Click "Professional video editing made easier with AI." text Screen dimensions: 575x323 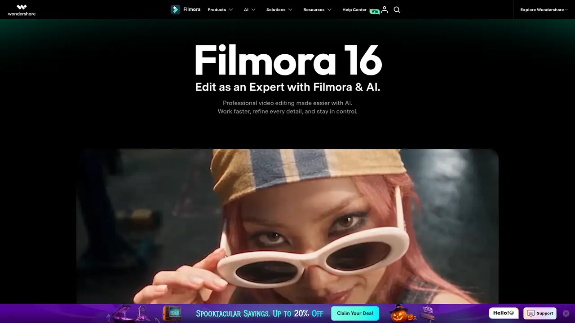[x=287, y=103]
